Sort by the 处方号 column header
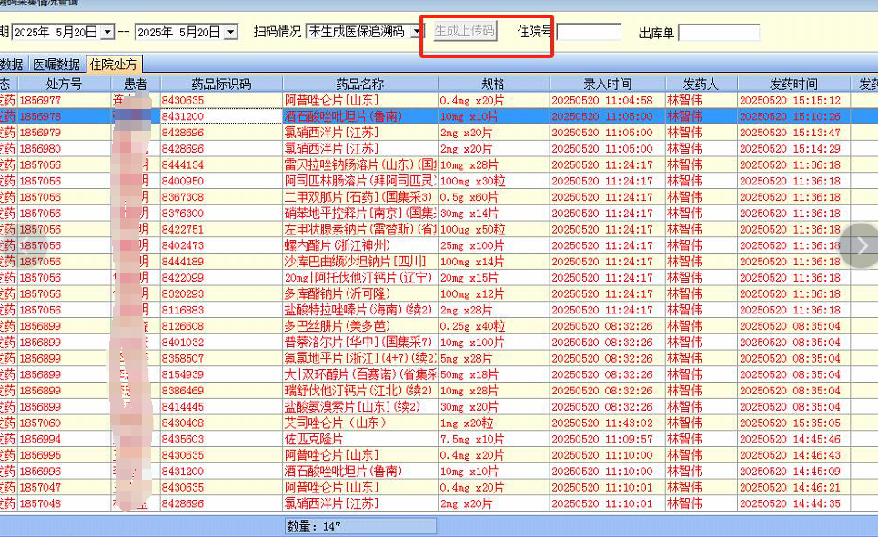 click(64, 84)
